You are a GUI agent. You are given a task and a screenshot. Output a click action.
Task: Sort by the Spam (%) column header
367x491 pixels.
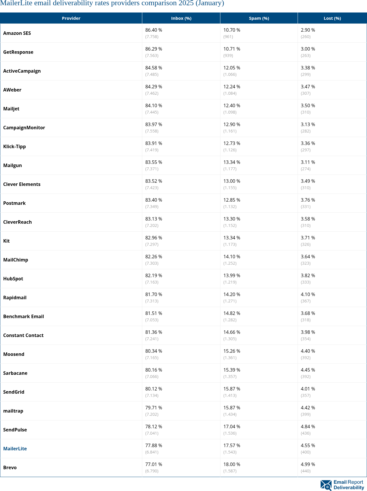click(259, 18)
